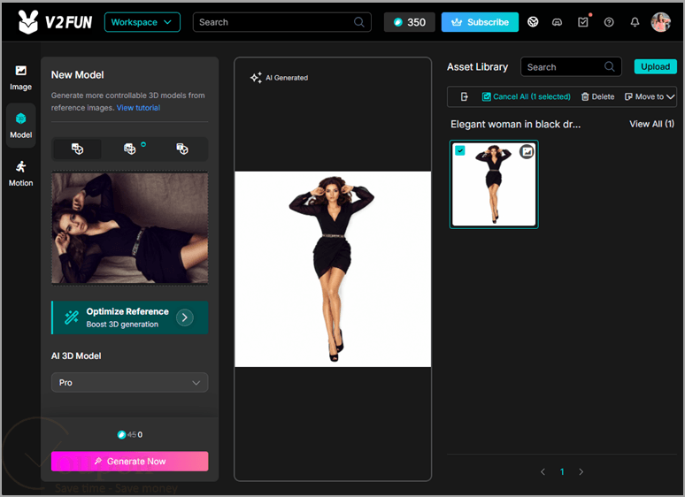Focus the top Search field

point(281,22)
